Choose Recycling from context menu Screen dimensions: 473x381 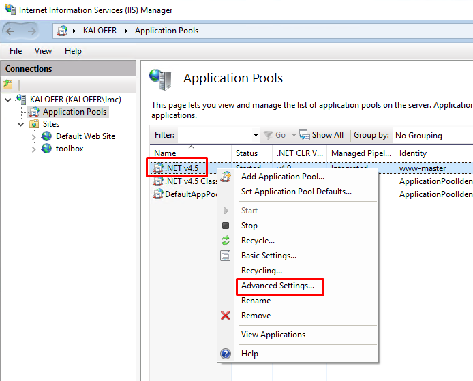[x=262, y=271]
